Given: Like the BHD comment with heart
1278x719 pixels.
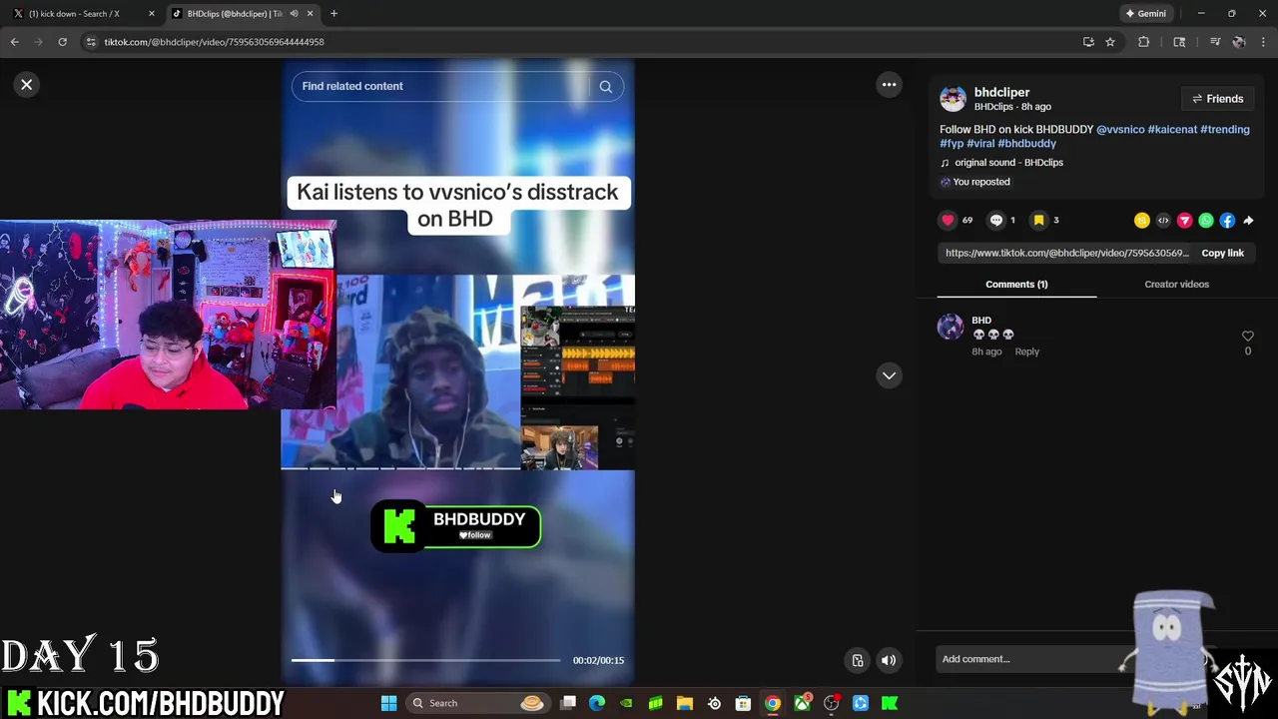Looking at the screenshot, I should click(1247, 337).
